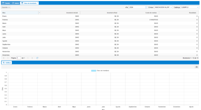Click the previous page arrow icon

[x=8, y=58]
